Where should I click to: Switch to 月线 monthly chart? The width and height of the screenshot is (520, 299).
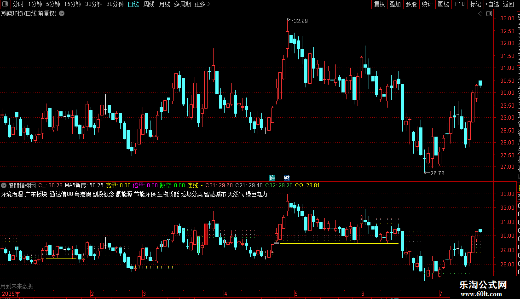[164, 4]
